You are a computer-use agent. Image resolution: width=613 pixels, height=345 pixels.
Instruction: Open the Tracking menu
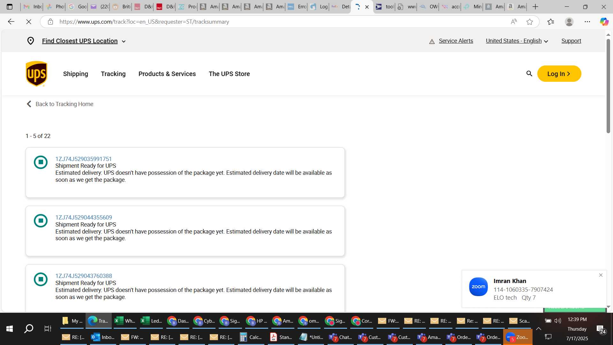point(113,74)
